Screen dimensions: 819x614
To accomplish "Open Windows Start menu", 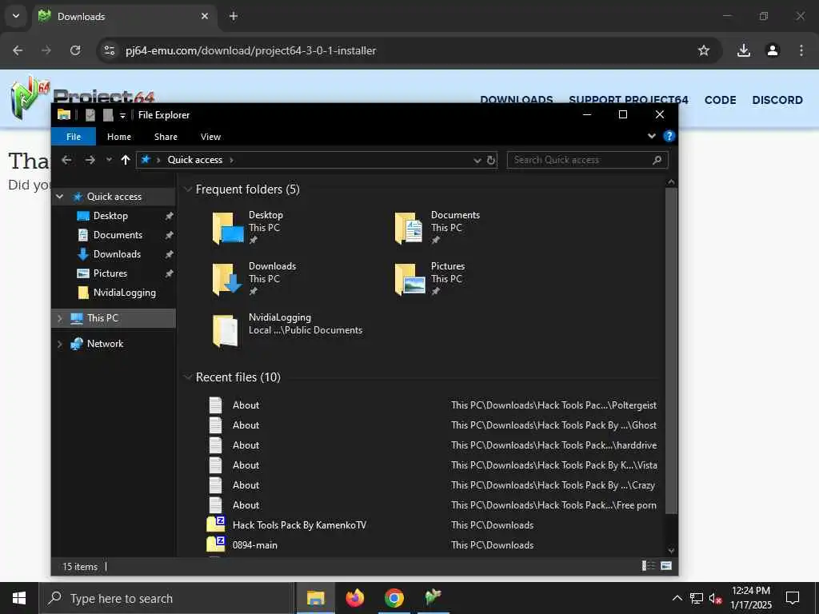I will coord(19,598).
